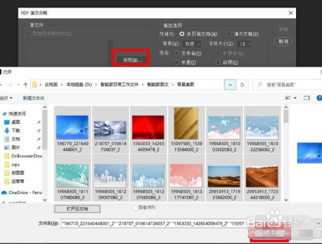
Task: Click the navigation pane scroll-up arrow
Action: pyautogui.click(x=45, y=107)
